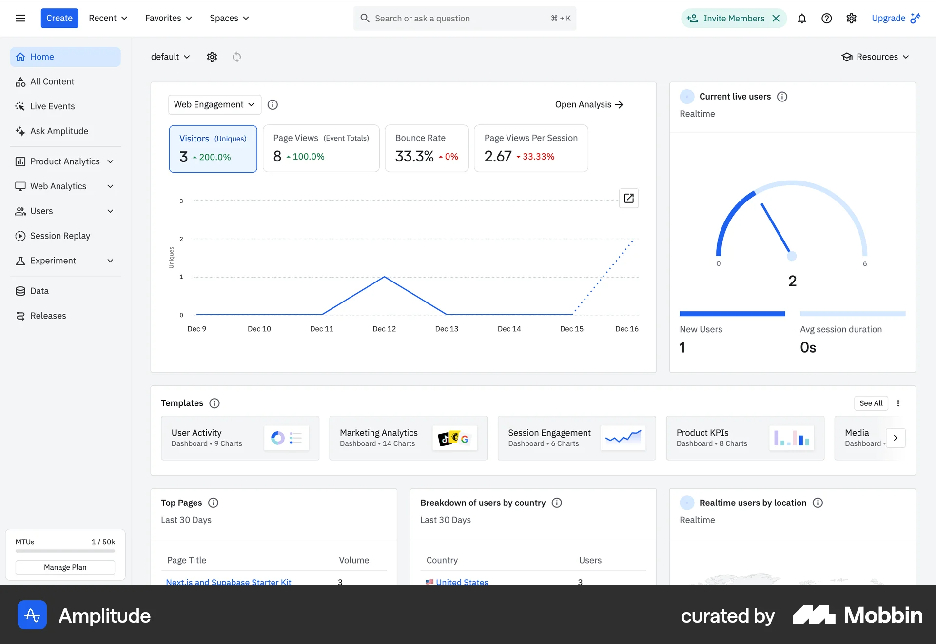936x644 pixels.
Task: Click the Open Analysis link
Action: coord(589,105)
